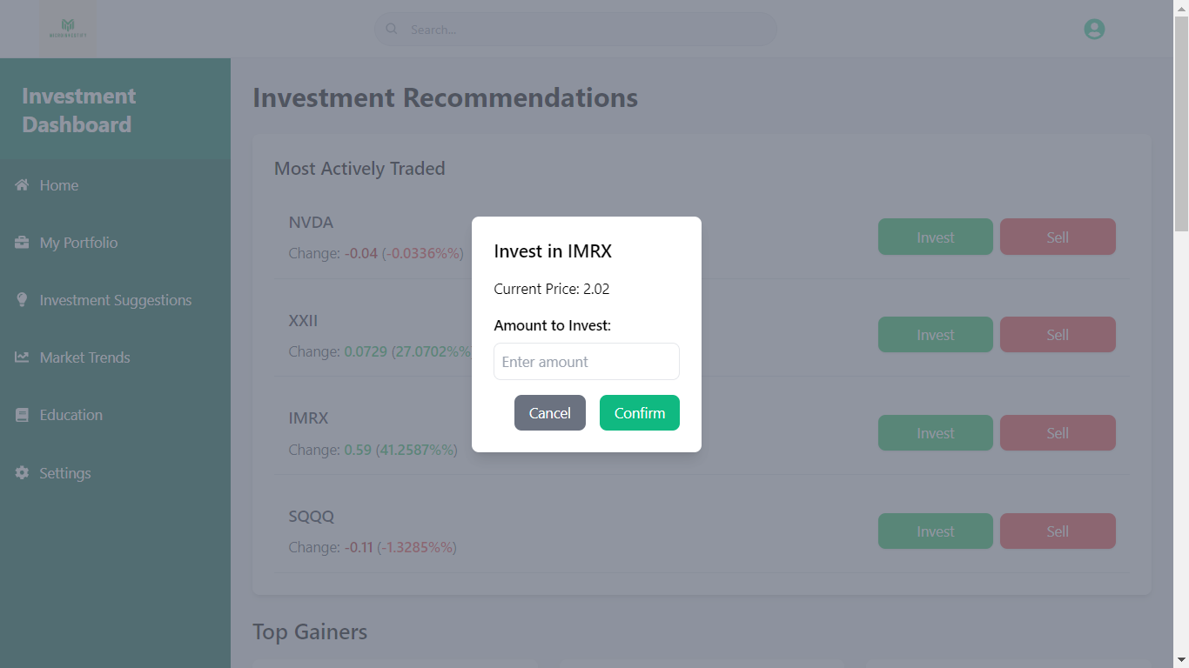Click the My Portfolio briefcase icon
Screen dimensions: 1189x668
22,243
